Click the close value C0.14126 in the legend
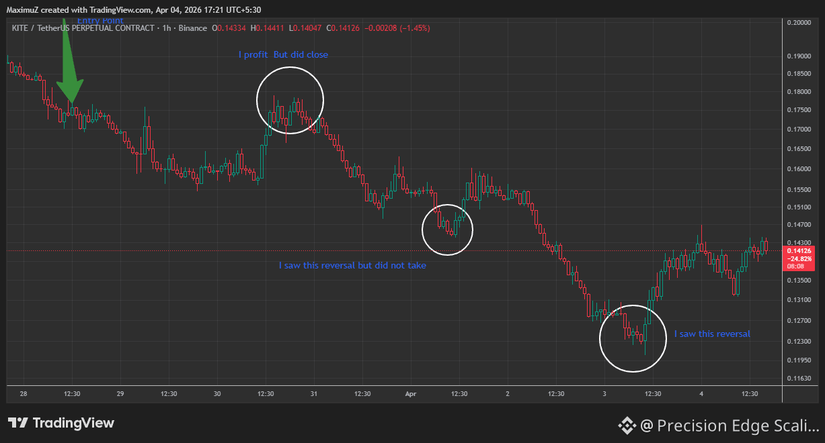 tap(343, 28)
